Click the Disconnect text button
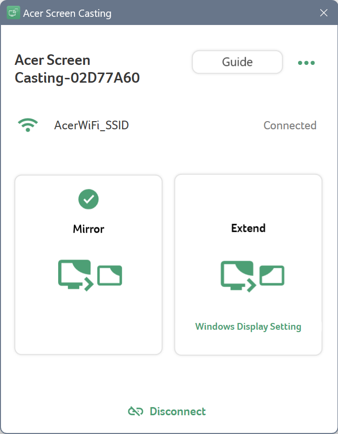This screenshot has width=338, height=434. [x=178, y=411]
